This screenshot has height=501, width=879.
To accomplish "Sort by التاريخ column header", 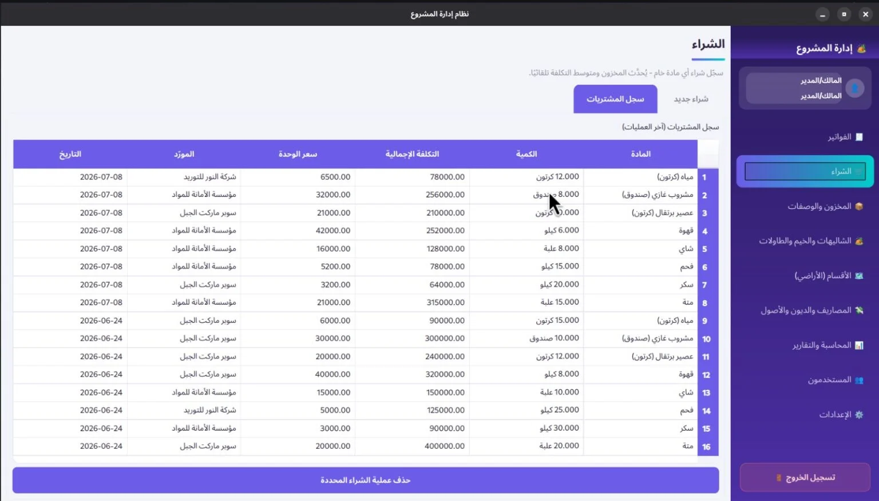I will click(70, 154).
